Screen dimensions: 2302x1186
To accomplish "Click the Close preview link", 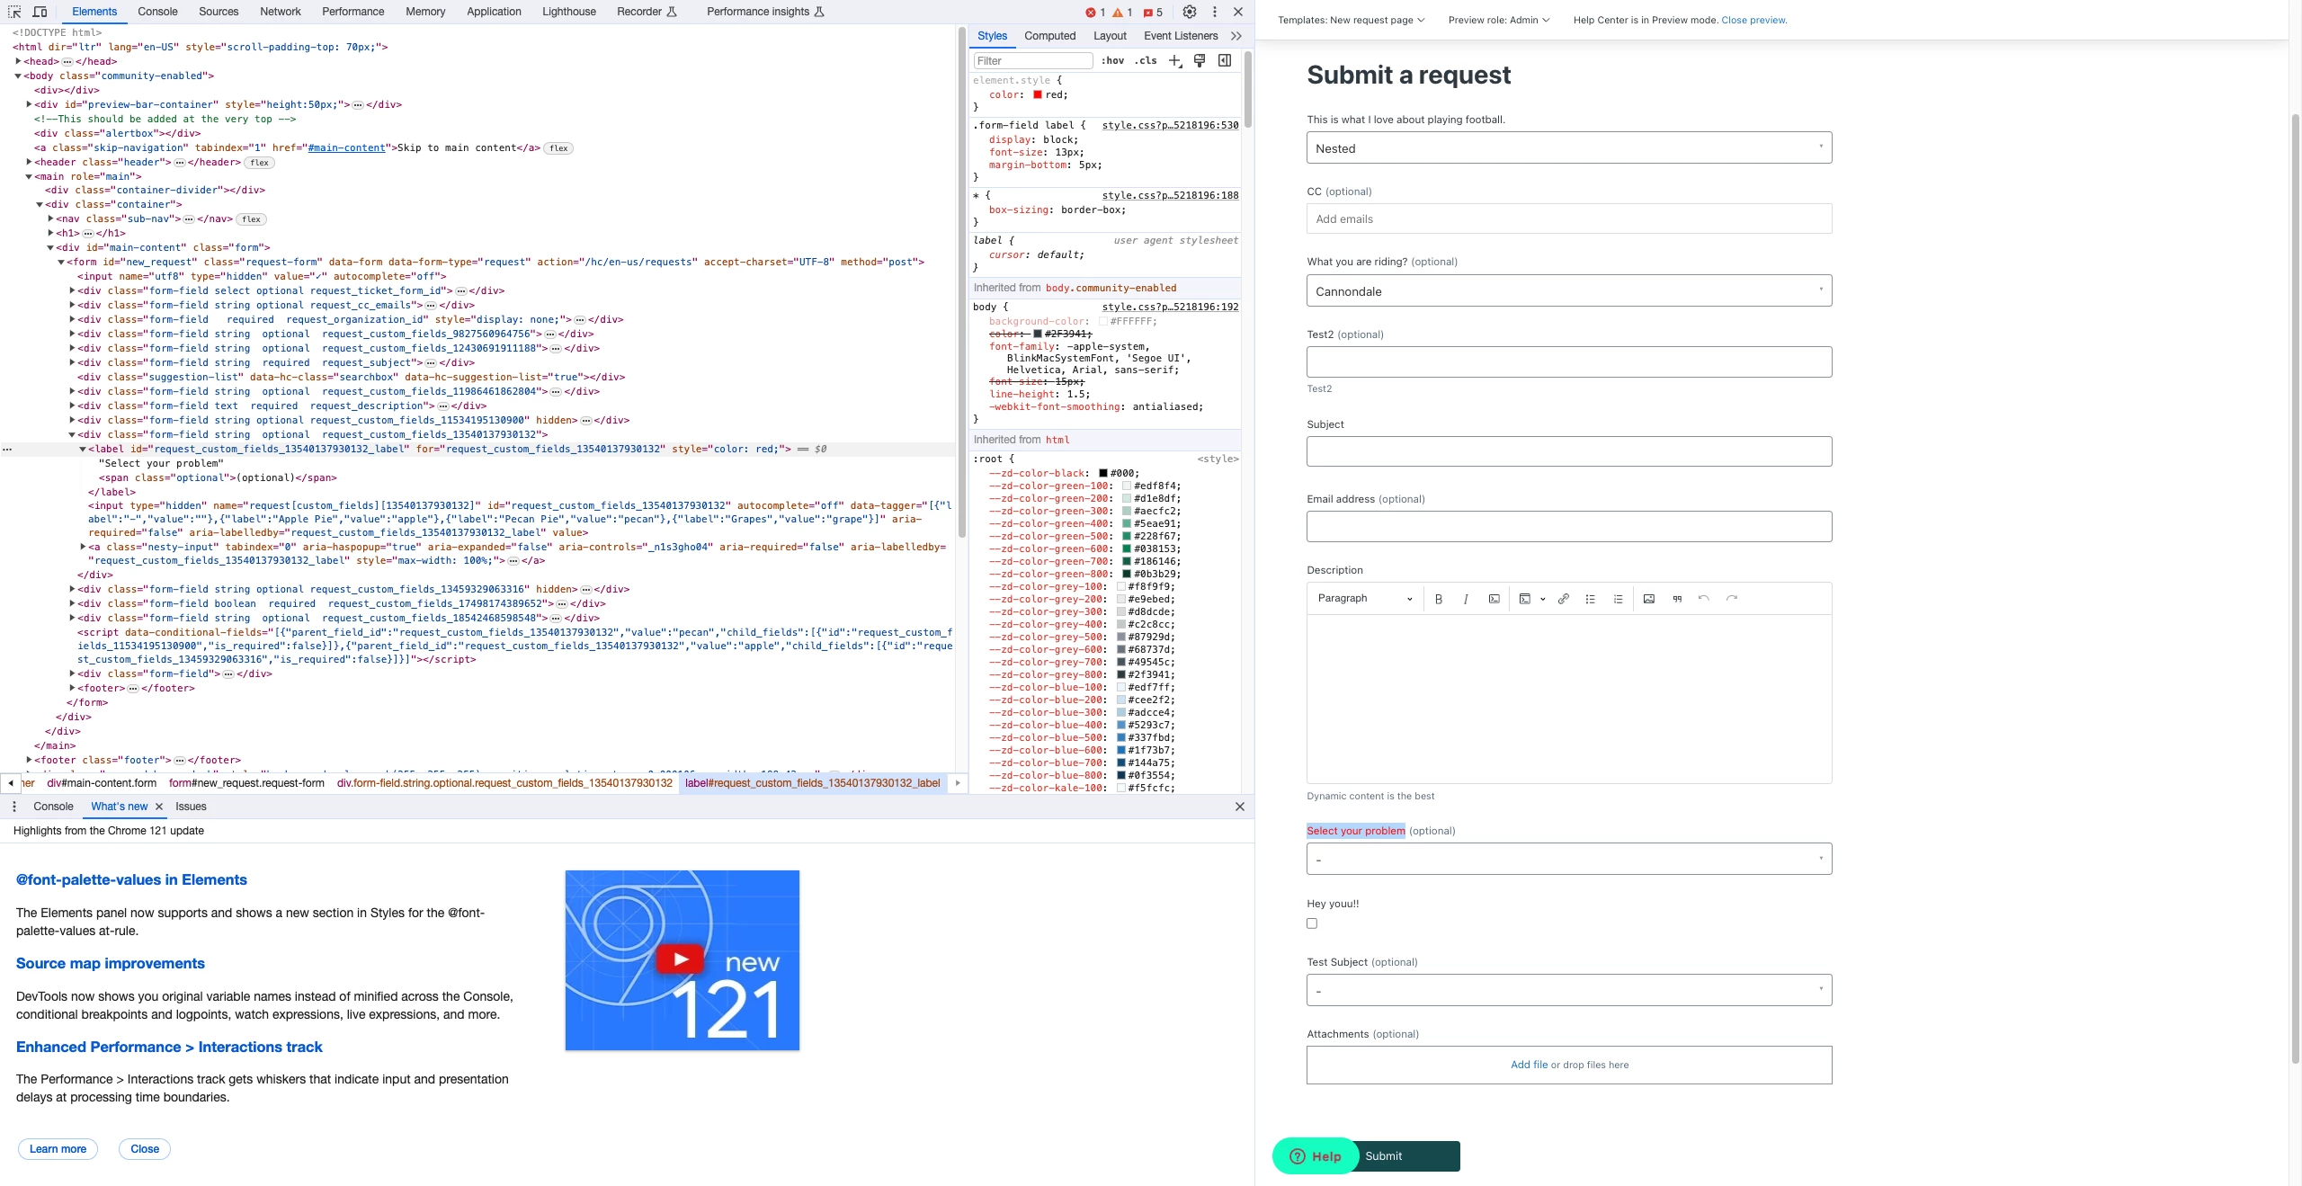I will 1753,20.
